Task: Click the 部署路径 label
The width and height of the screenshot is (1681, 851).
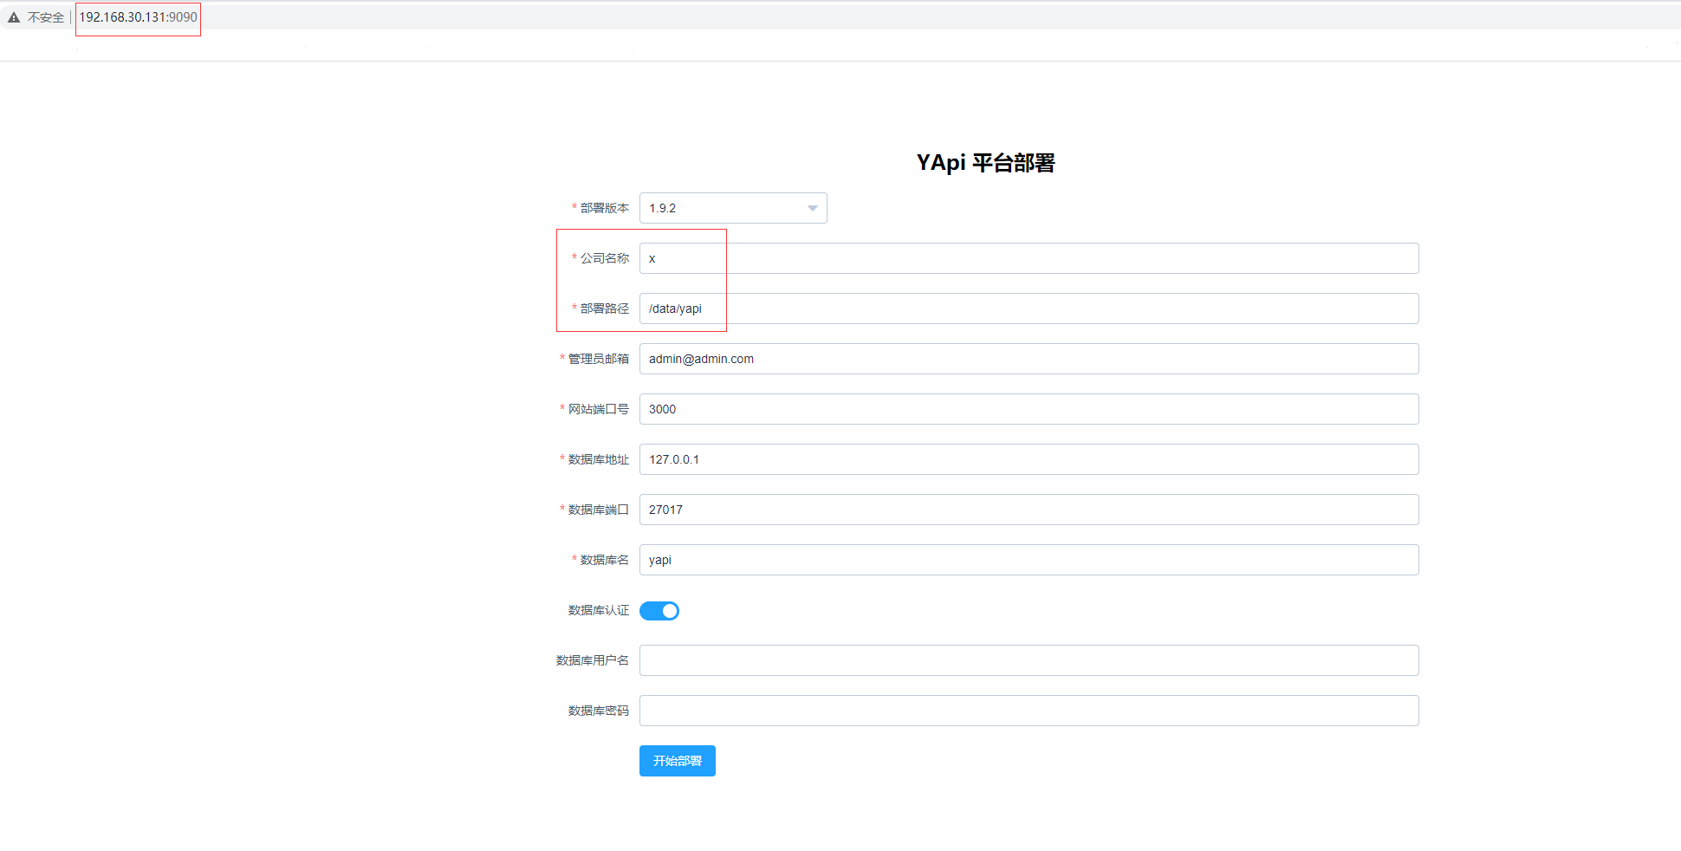Action: [605, 309]
